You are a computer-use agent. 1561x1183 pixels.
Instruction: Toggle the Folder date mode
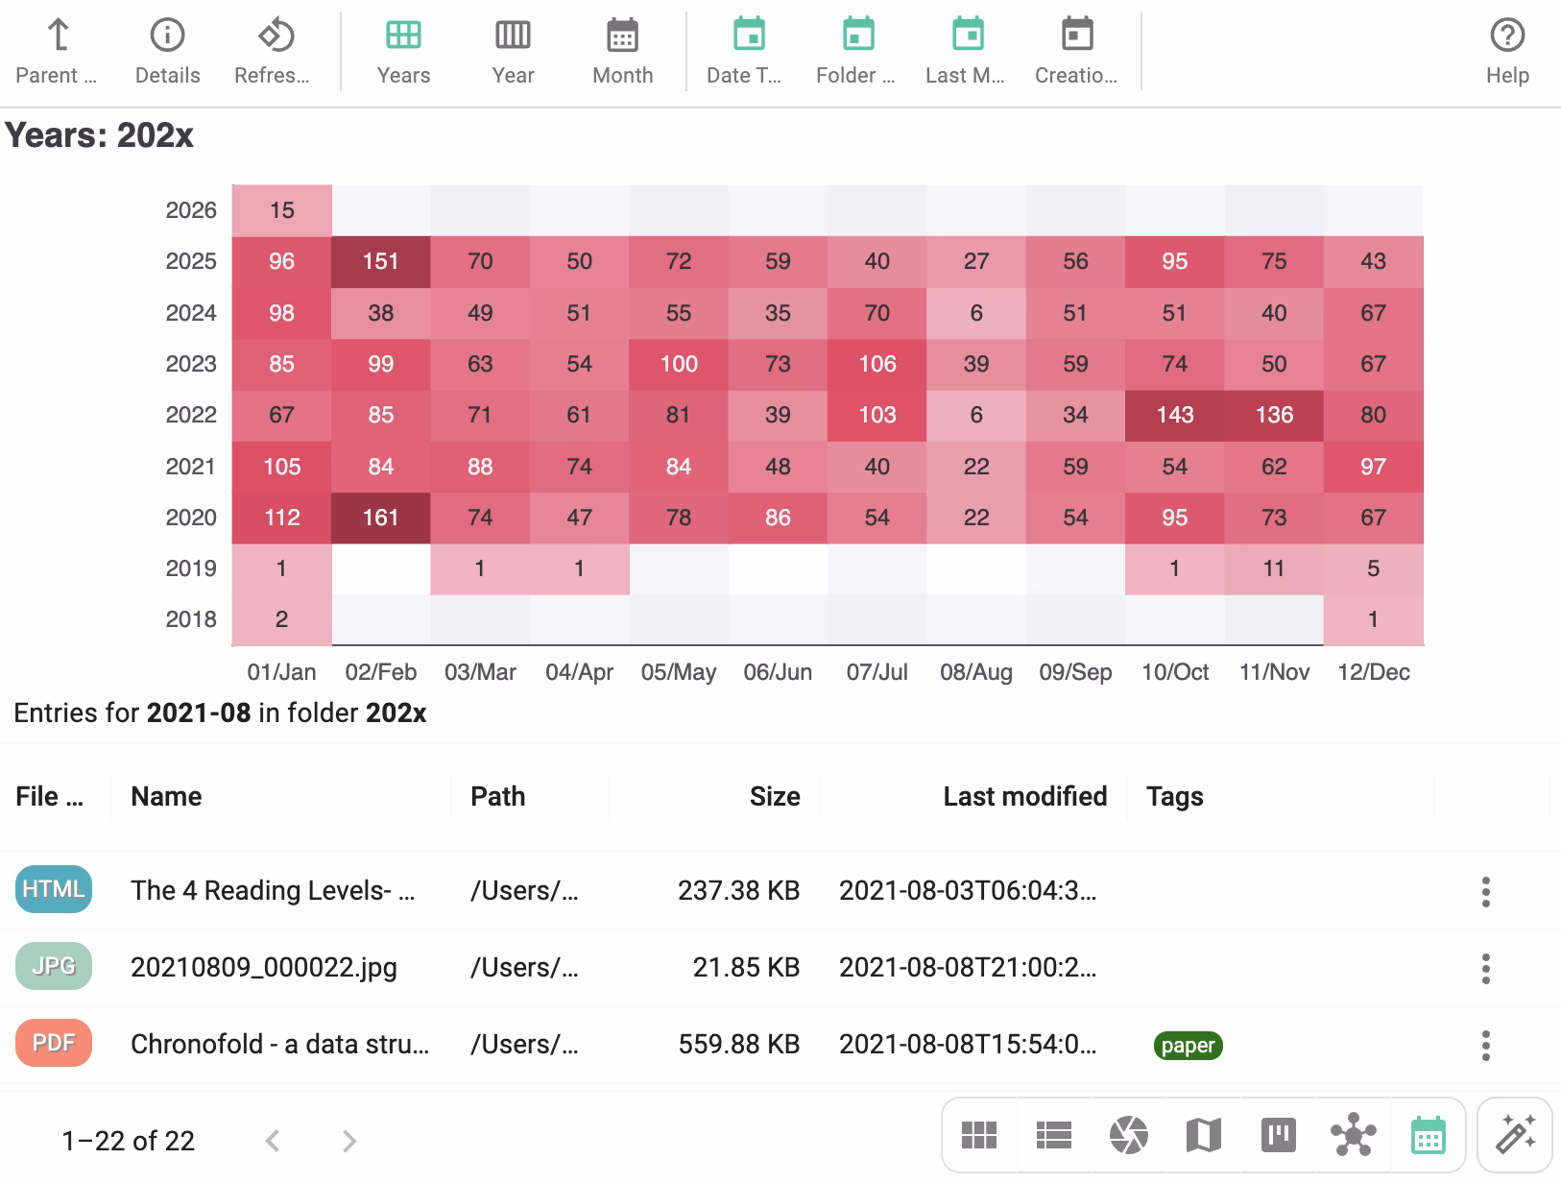856,51
